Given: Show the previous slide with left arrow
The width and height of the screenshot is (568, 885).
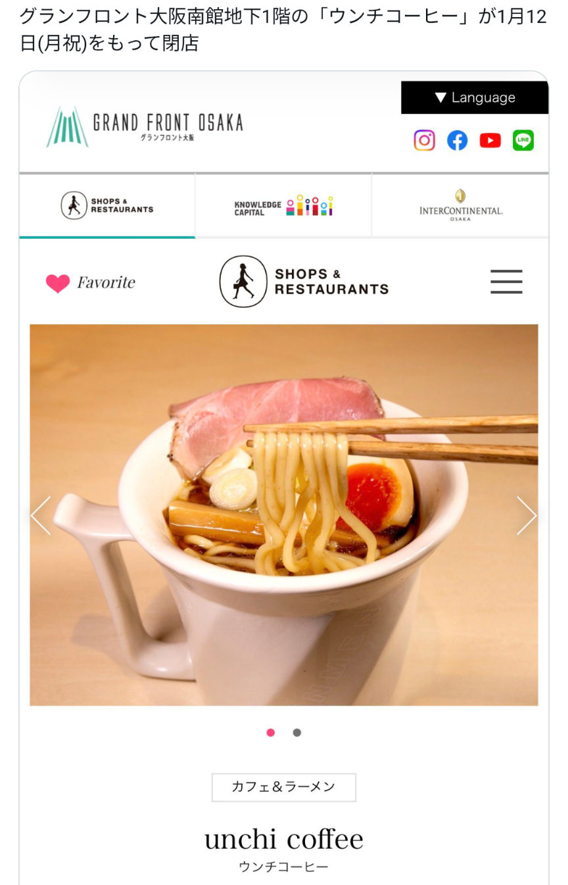Looking at the screenshot, I should click(41, 515).
